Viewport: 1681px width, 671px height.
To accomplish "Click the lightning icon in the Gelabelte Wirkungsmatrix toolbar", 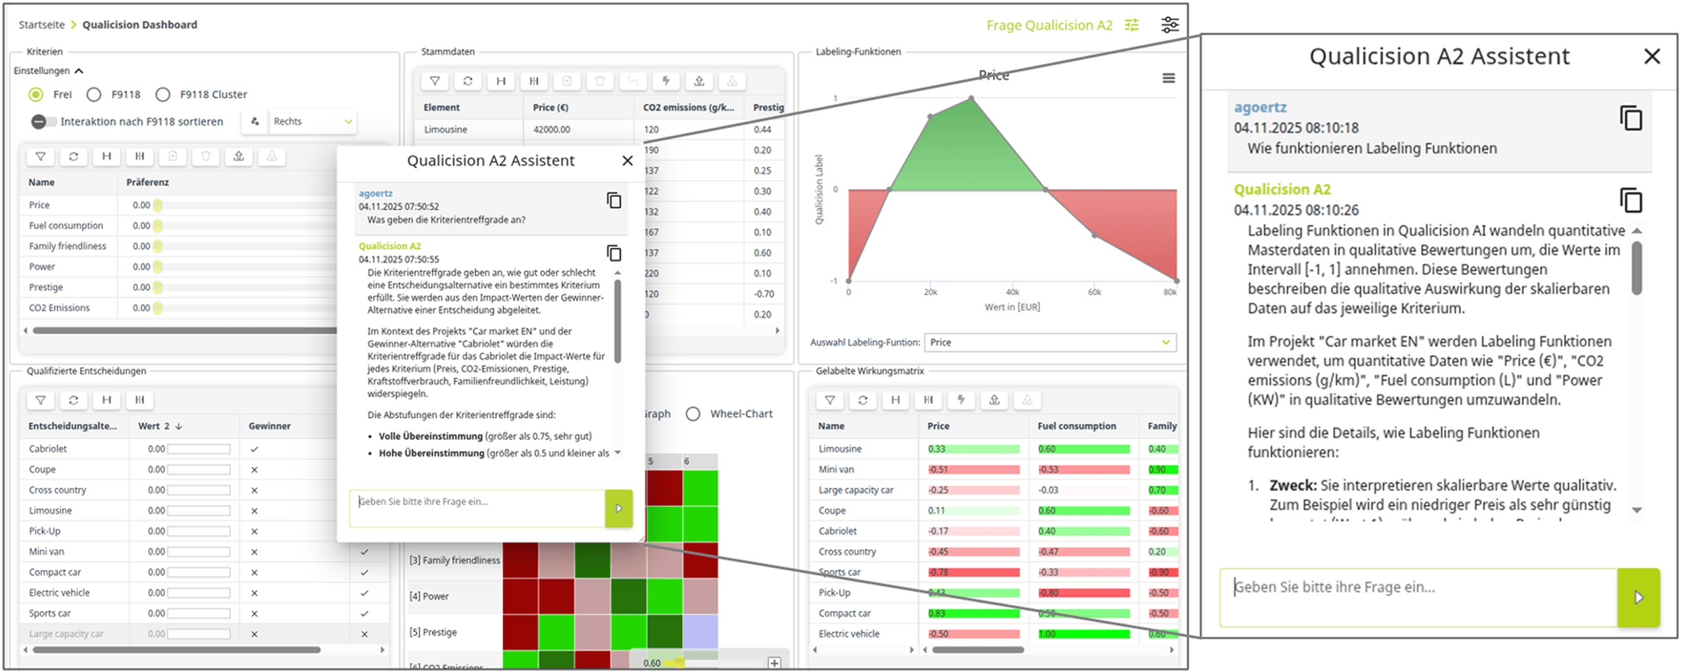I will click(x=961, y=400).
